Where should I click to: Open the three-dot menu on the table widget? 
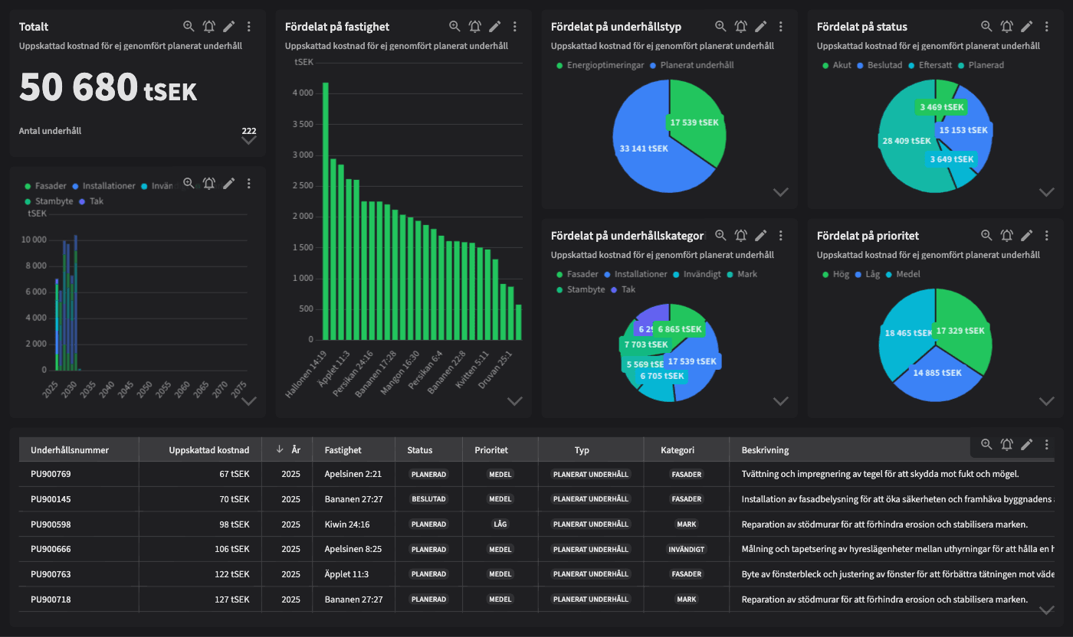1046,444
